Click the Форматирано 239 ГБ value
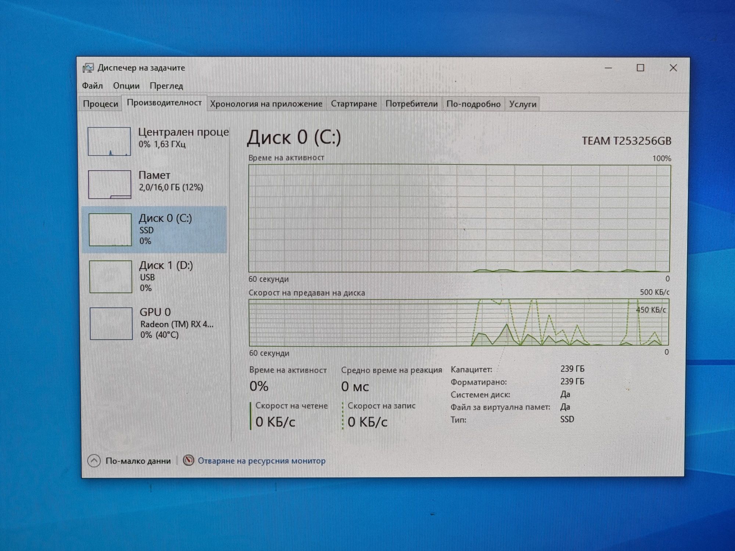The height and width of the screenshot is (551, 735). click(572, 382)
